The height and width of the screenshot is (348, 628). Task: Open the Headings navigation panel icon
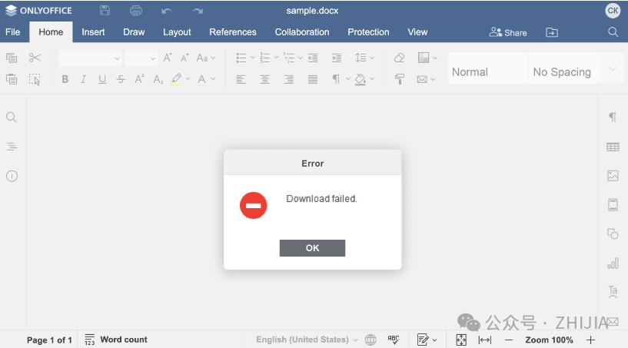pos(12,147)
